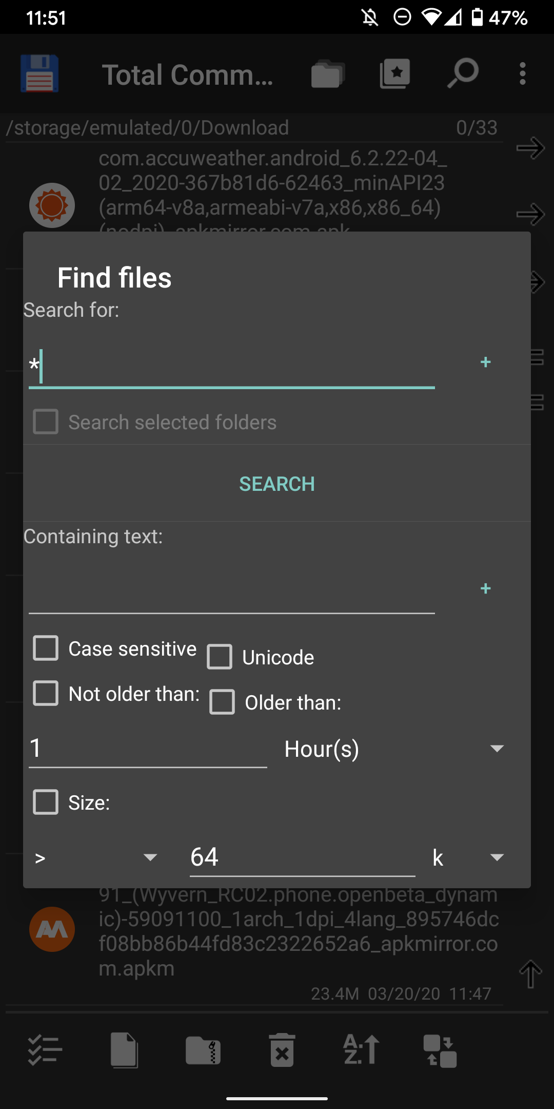Screen dimensions: 554x1109
Task: Open the zip folder icon at the bottom
Action: (203, 1050)
